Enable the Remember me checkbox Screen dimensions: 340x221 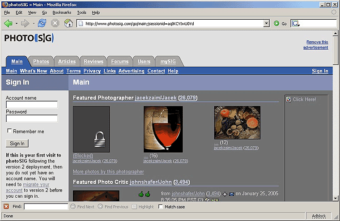(x=9, y=131)
